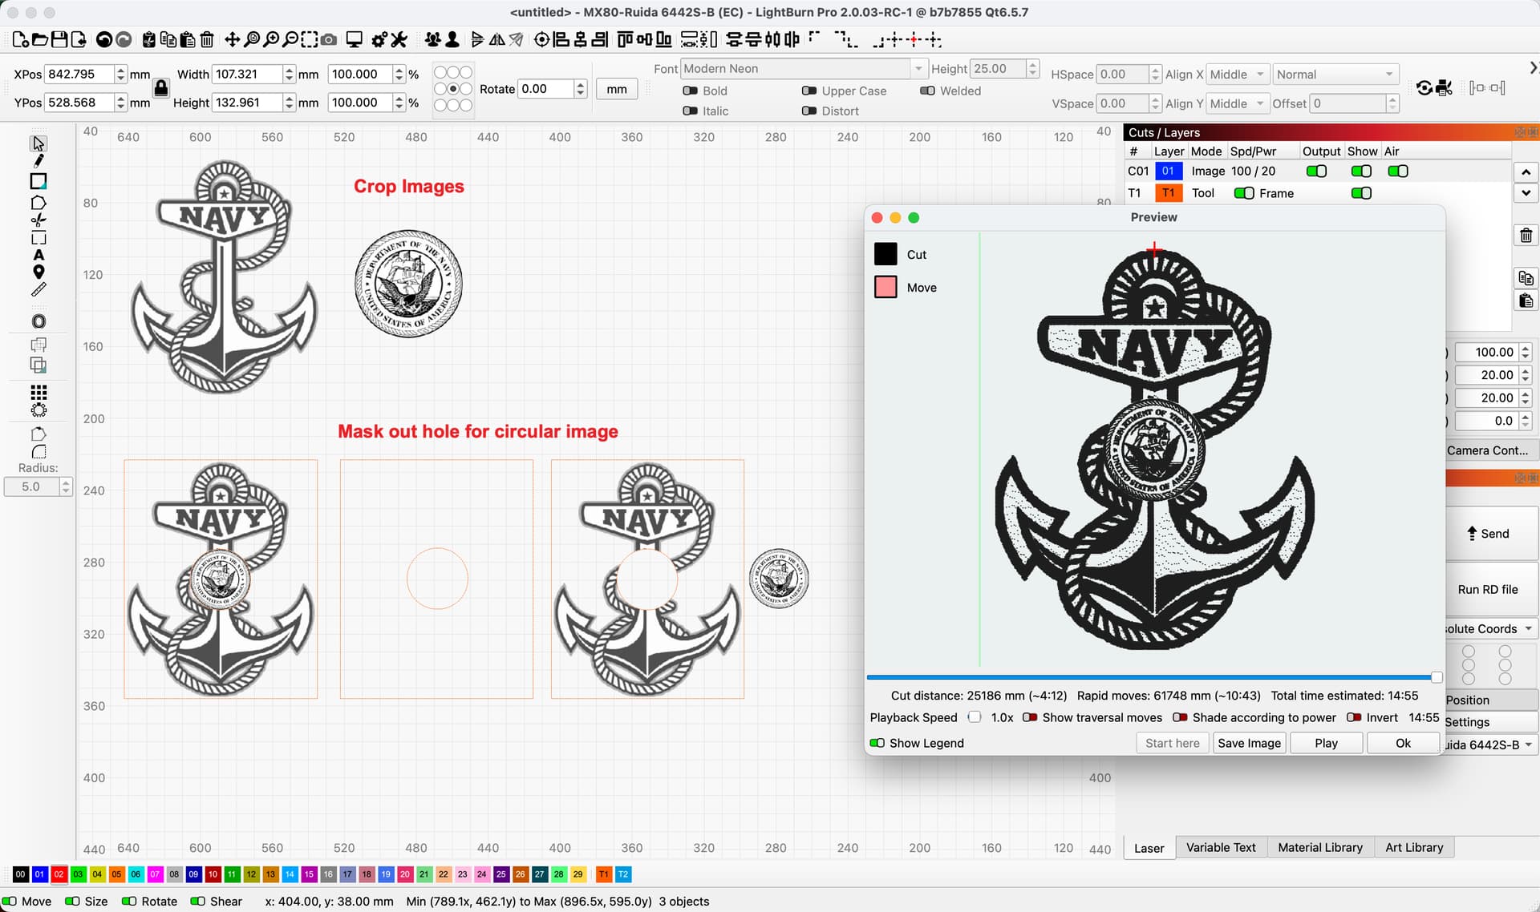Click the Measure ruler tool
Image resolution: width=1540 pixels, height=912 pixels.
[x=38, y=289]
